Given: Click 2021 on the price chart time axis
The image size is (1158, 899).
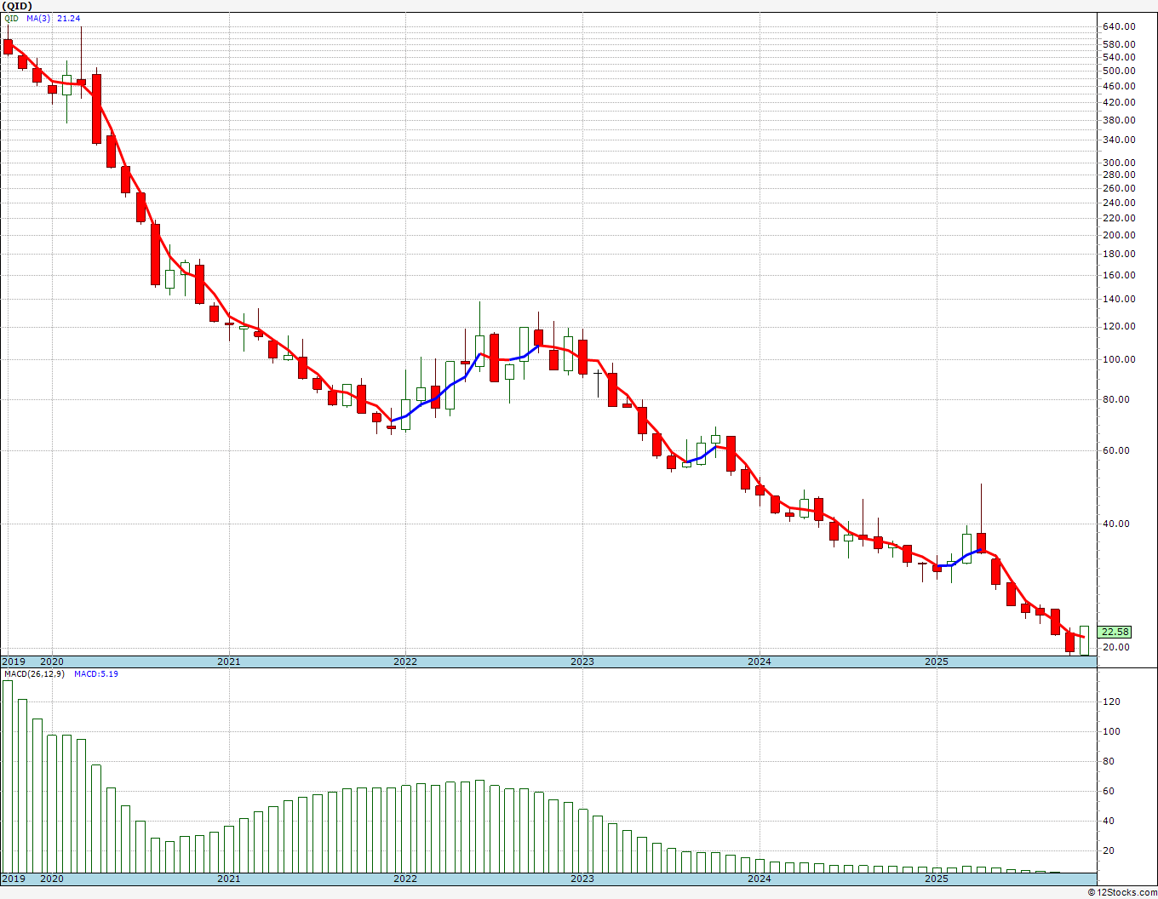Looking at the screenshot, I should [228, 661].
